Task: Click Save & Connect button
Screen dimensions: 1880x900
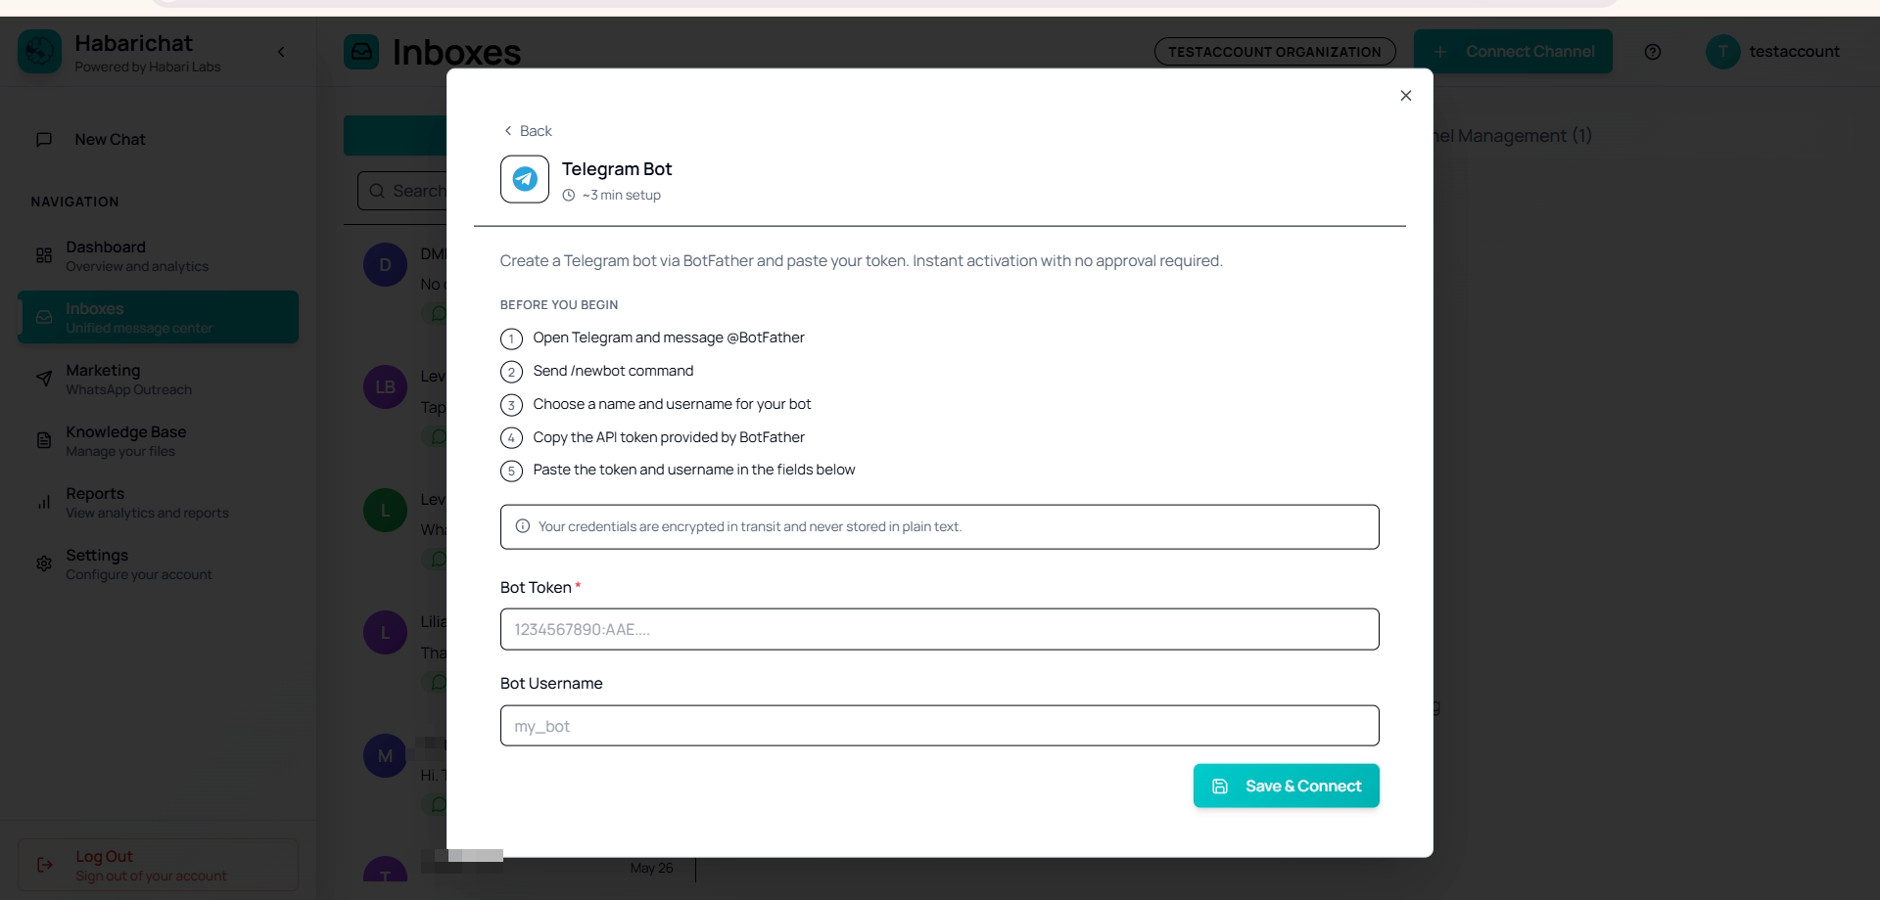Action: click(x=1286, y=786)
